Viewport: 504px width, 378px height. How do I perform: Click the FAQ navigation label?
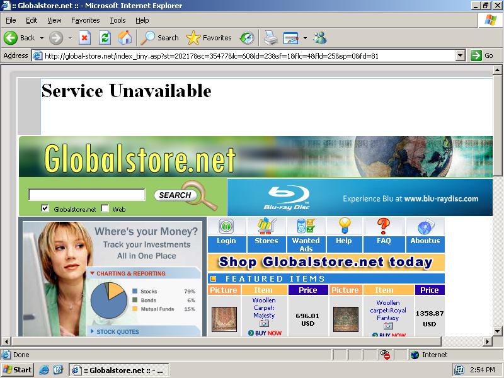[x=384, y=241]
